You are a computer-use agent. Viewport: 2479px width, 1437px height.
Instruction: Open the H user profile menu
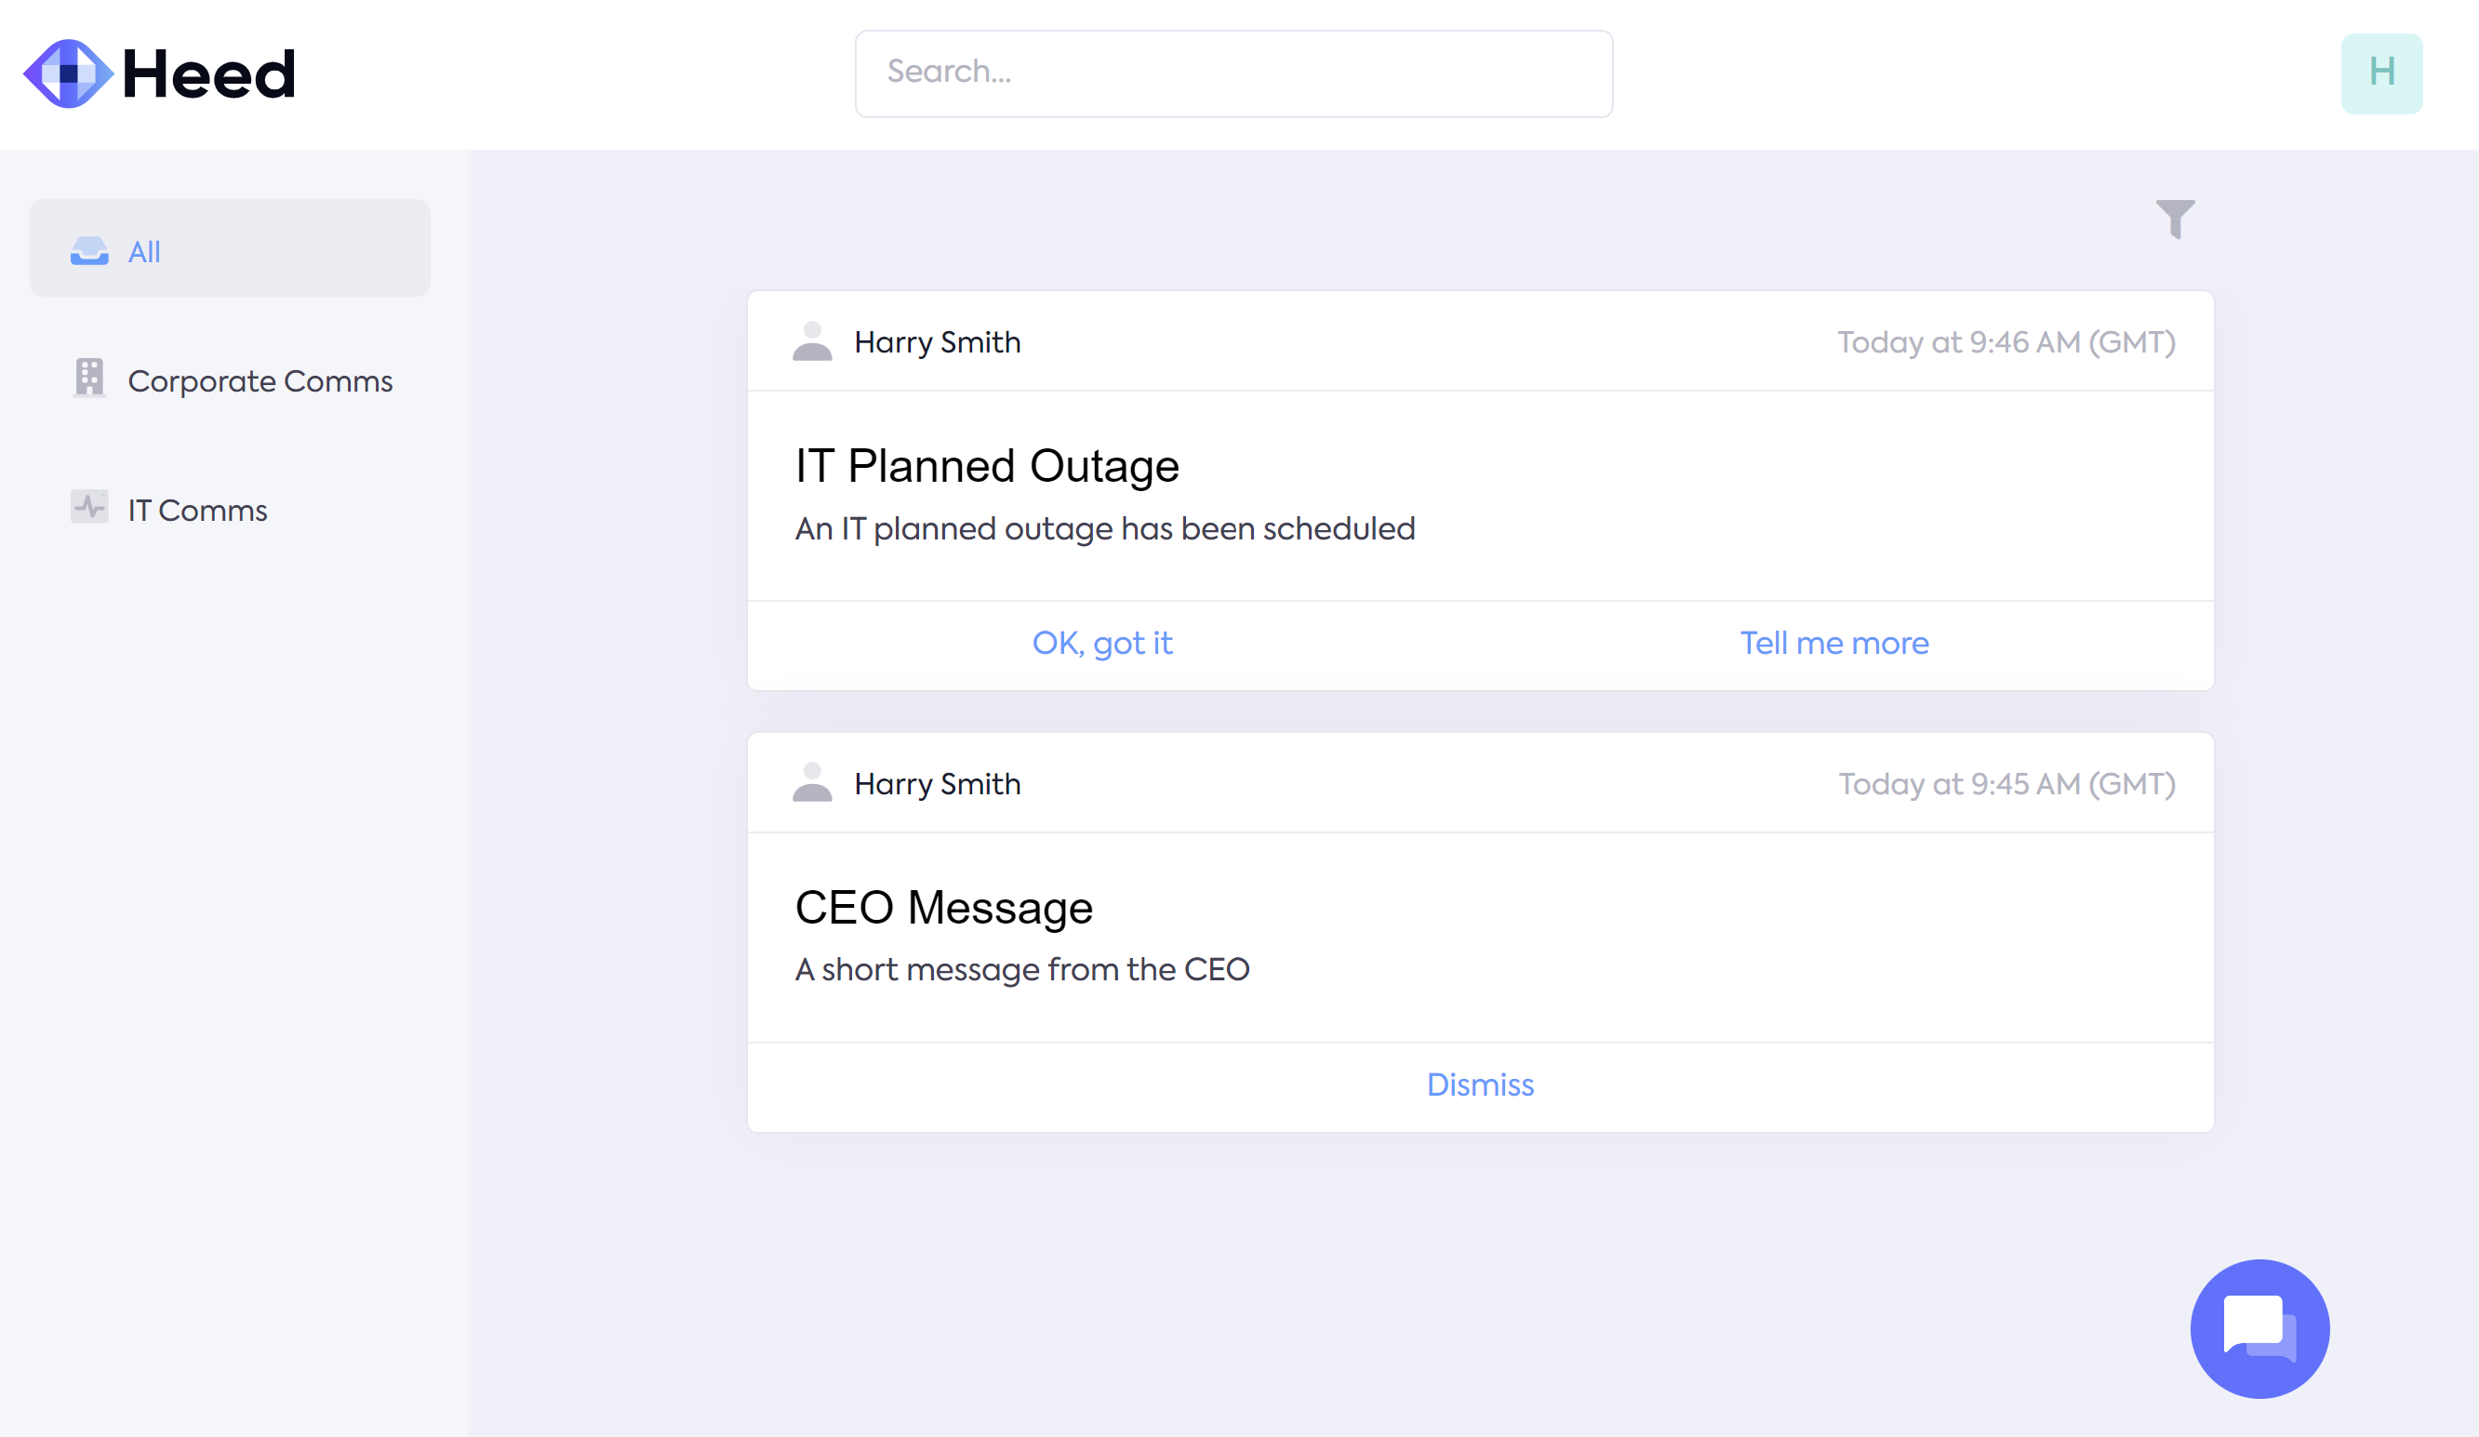[x=2381, y=73]
